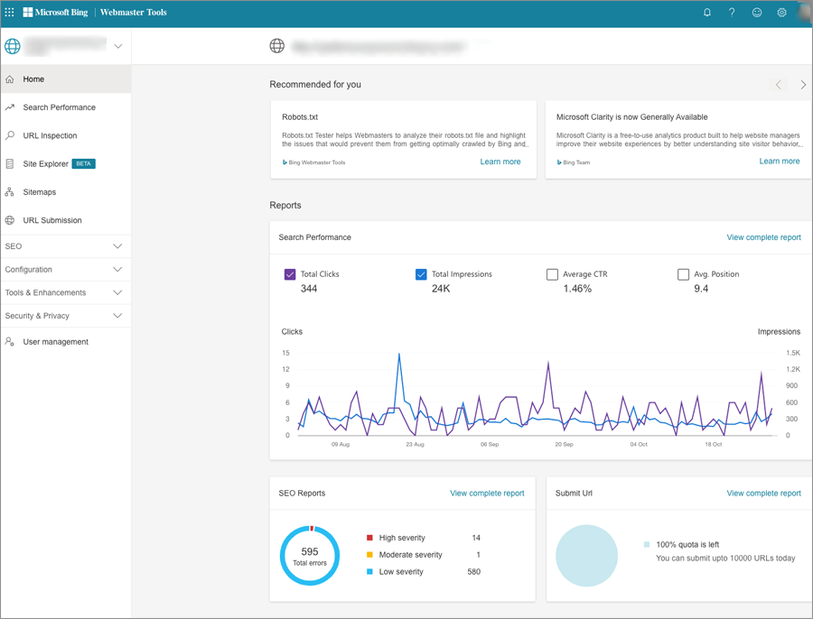Go to next recommendation arrow
813x619 pixels.
pyautogui.click(x=803, y=85)
